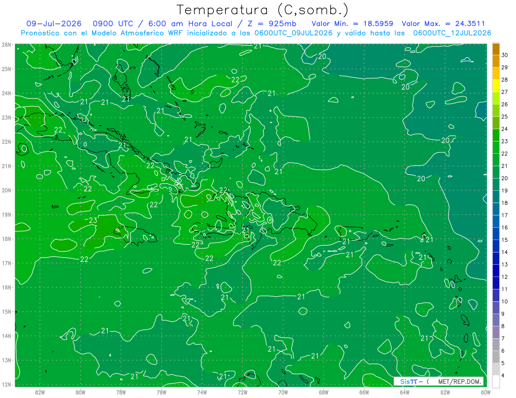The width and height of the screenshot is (516, 398).
Task: Select the date text '09-Jul-2026'
Action: [55, 24]
